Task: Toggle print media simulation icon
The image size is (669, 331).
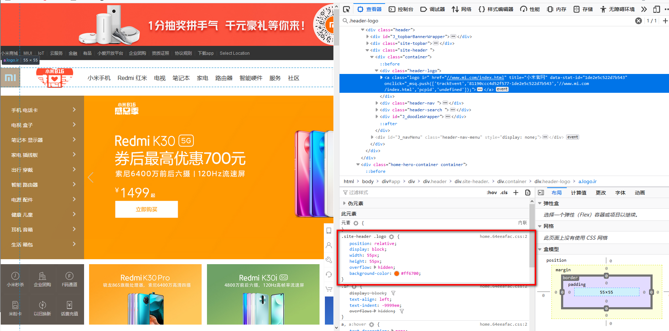Action: [528, 192]
